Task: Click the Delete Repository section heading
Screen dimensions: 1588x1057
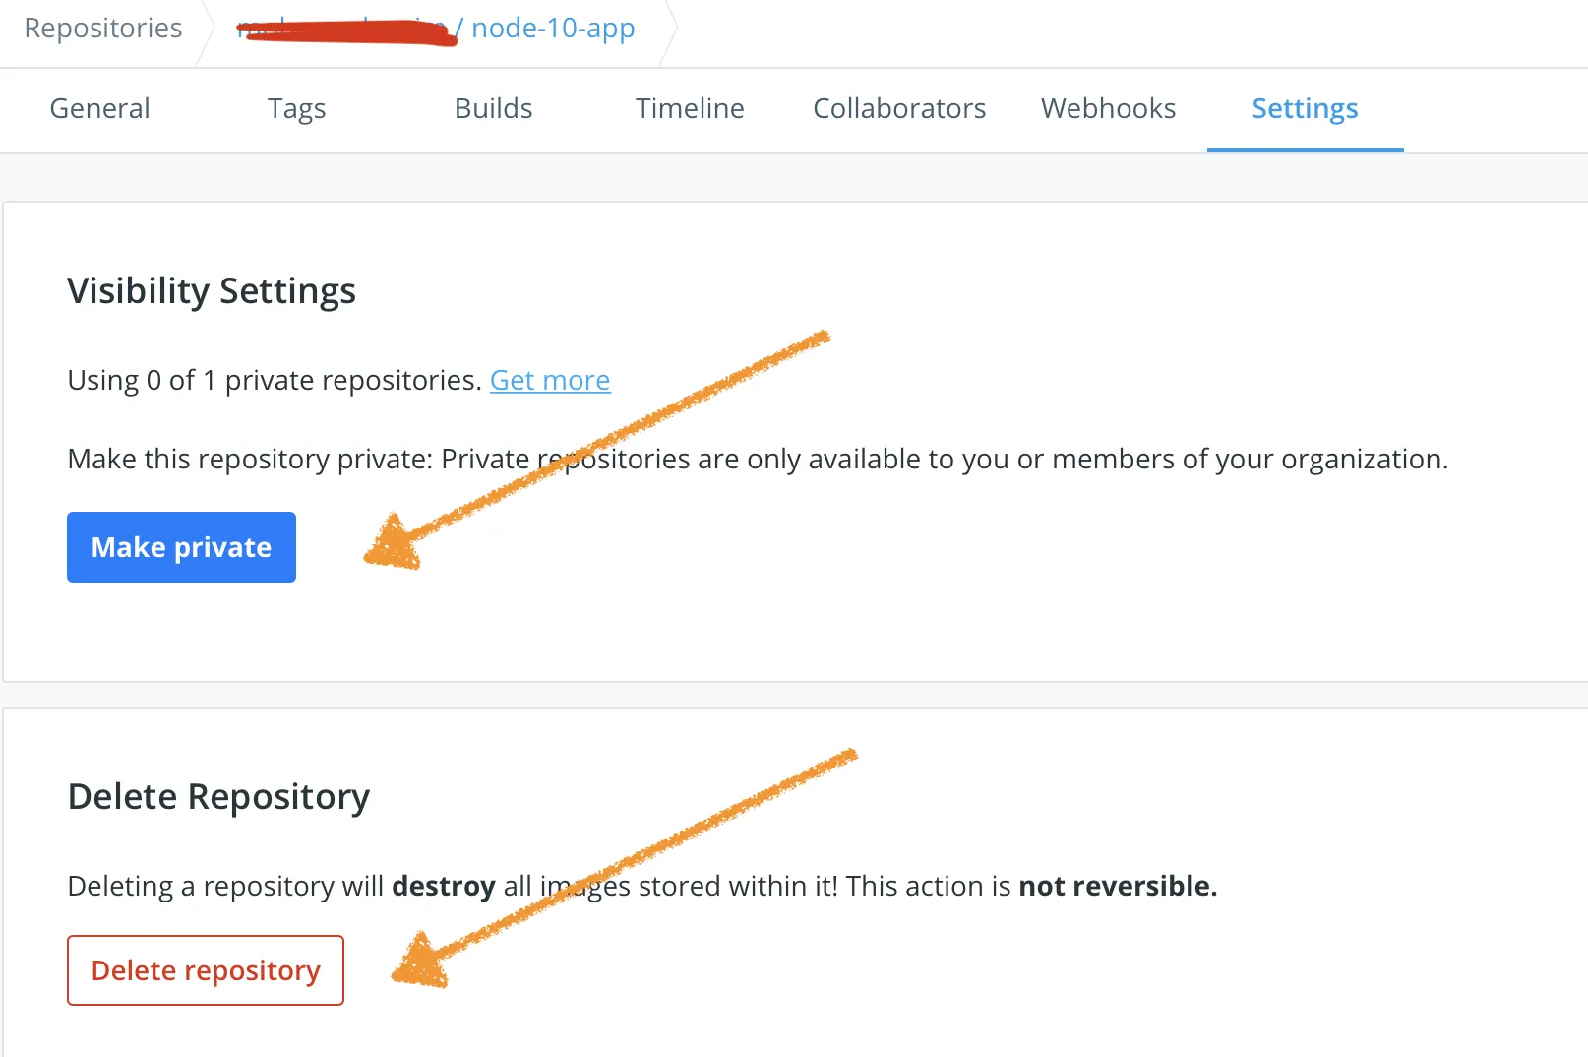Action: point(218,797)
